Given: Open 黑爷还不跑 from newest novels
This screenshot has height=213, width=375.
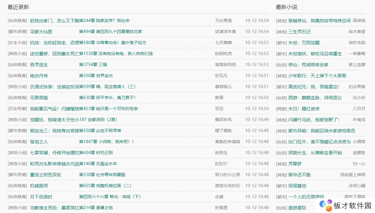Looking at the screenshot, I should tap(299, 175).
